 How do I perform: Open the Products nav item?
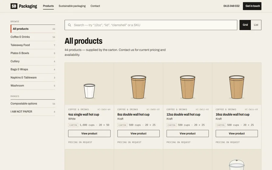[x=48, y=6]
